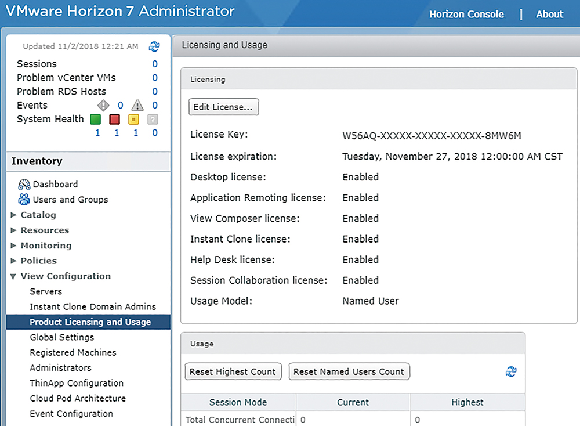Open the Horizon Console link
580x426 pixels.
click(466, 15)
